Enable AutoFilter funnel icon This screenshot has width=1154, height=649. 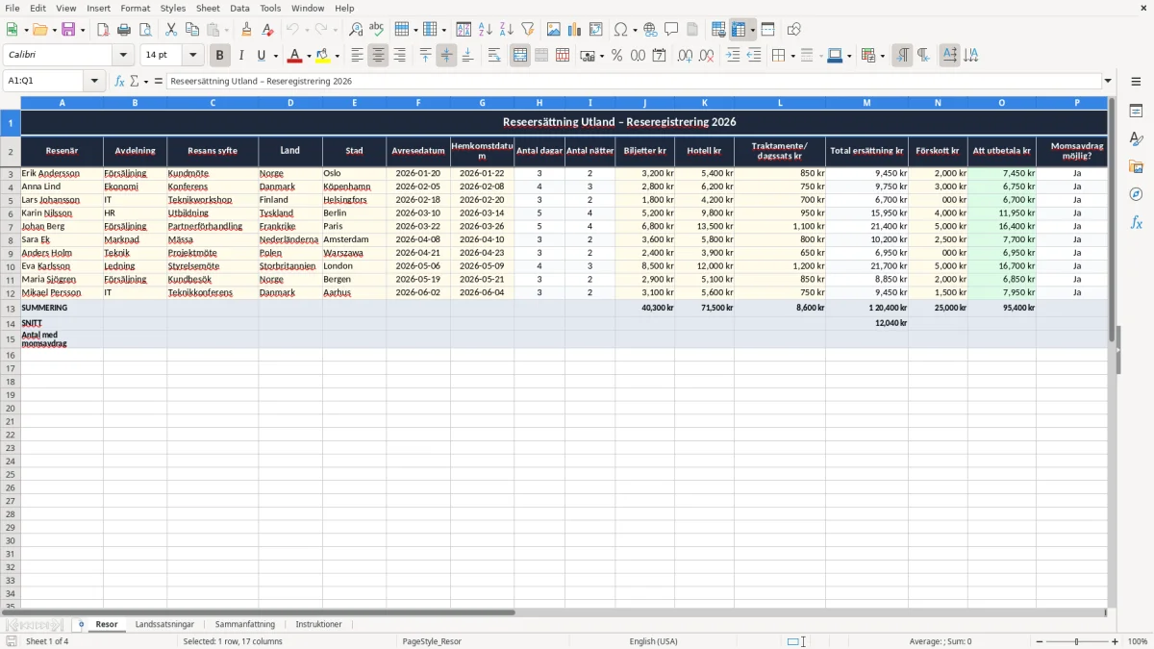528,30
